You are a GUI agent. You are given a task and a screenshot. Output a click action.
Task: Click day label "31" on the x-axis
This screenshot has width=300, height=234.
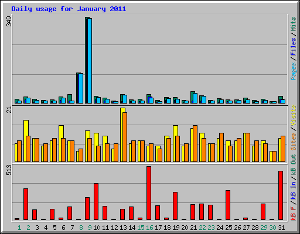tap(281, 228)
